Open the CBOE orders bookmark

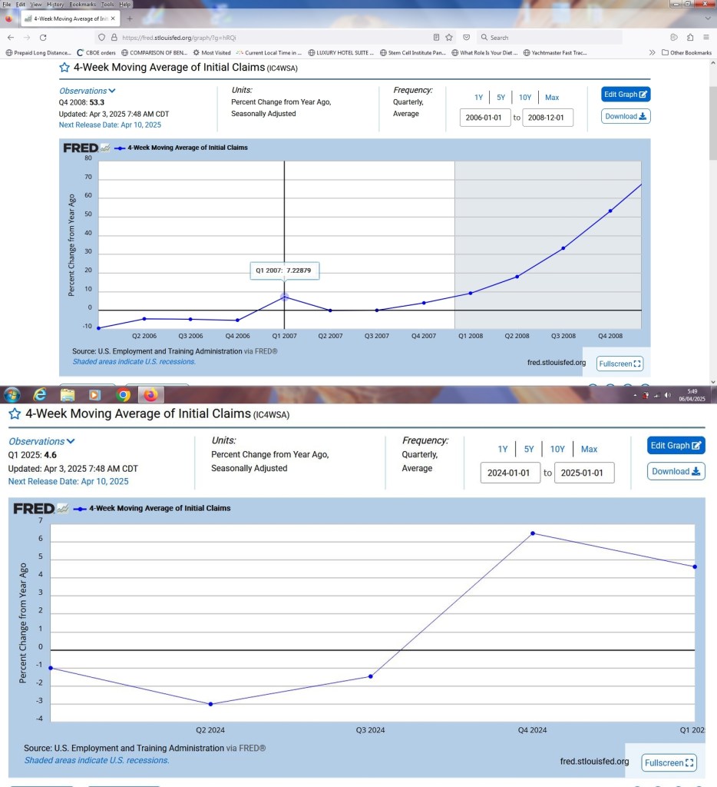pyautogui.click(x=96, y=52)
